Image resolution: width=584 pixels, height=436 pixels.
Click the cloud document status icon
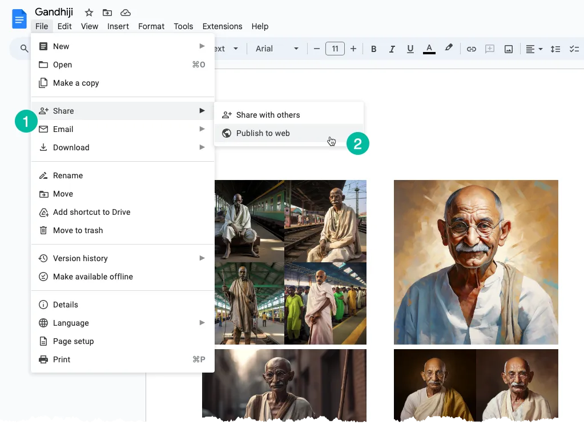pos(125,12)
